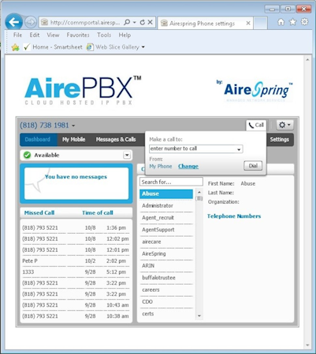316x354 pixels.
Task: Select the ARIN contact
Action: 166,266
